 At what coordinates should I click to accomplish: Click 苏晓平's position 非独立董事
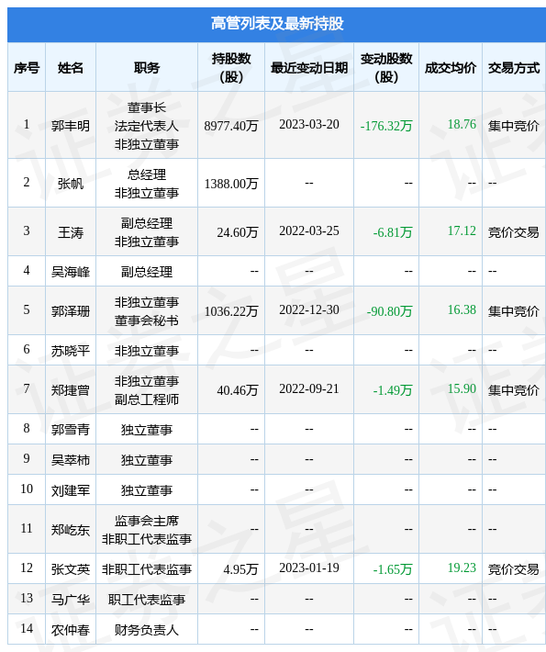pyautogui.click(x=147, y=351)
